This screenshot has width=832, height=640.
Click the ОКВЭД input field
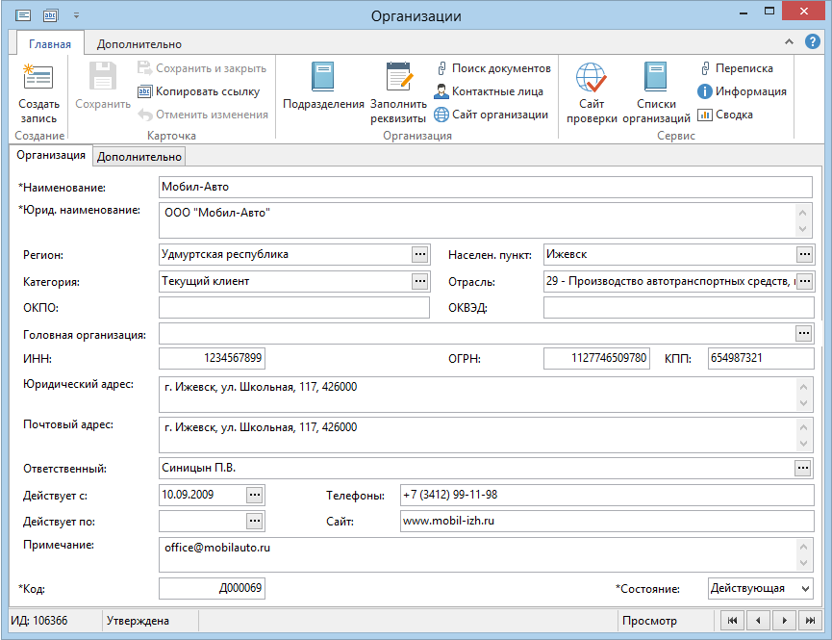679,308
